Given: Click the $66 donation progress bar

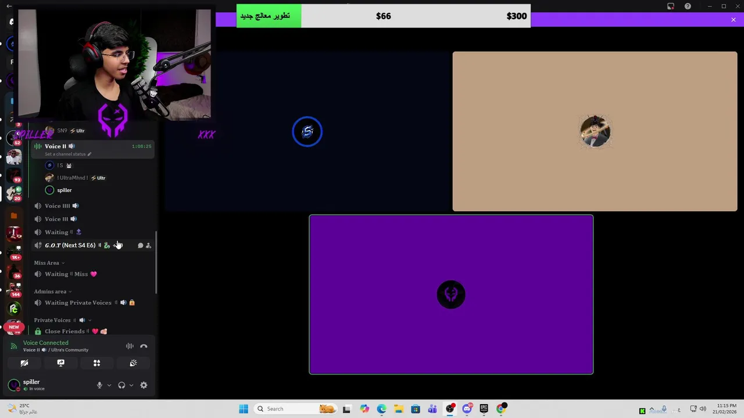Looking at the screenshot, I should coord(383,16).
